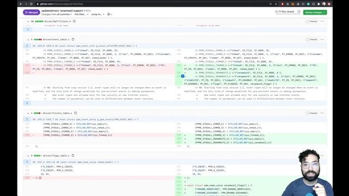349x196 pixels.
Task: Reload the page with refresh icon
Action: coord(31,4)
